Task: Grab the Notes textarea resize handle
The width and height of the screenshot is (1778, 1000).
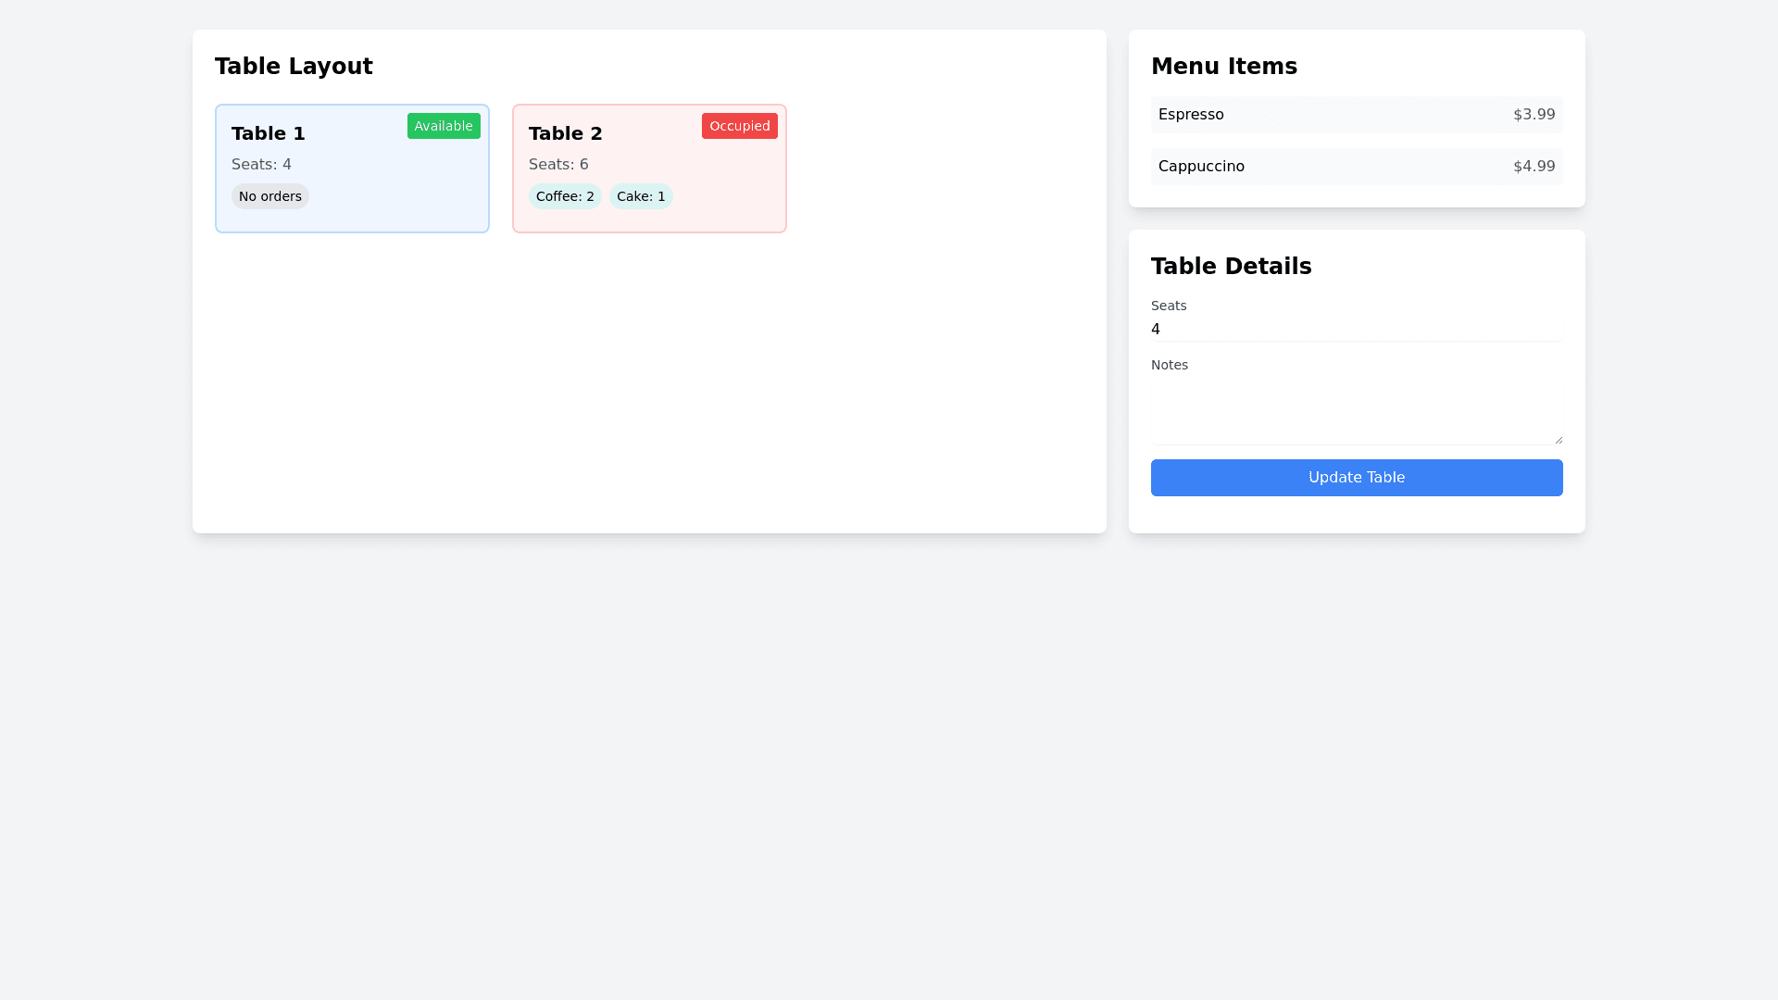Action: click(x=1559, y=440)
